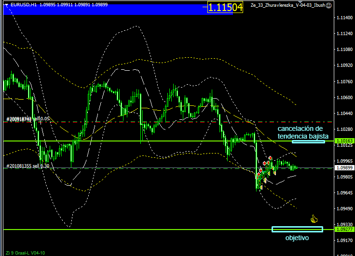Click the 'objetivo' text label
The image size is (355, 256).
pos(297,238)
